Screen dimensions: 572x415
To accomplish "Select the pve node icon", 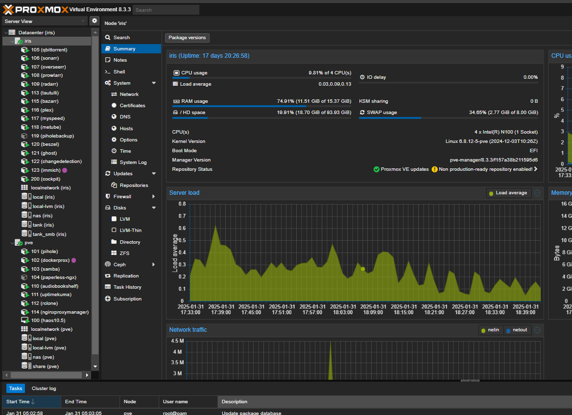I will click(x=19, y=243).
